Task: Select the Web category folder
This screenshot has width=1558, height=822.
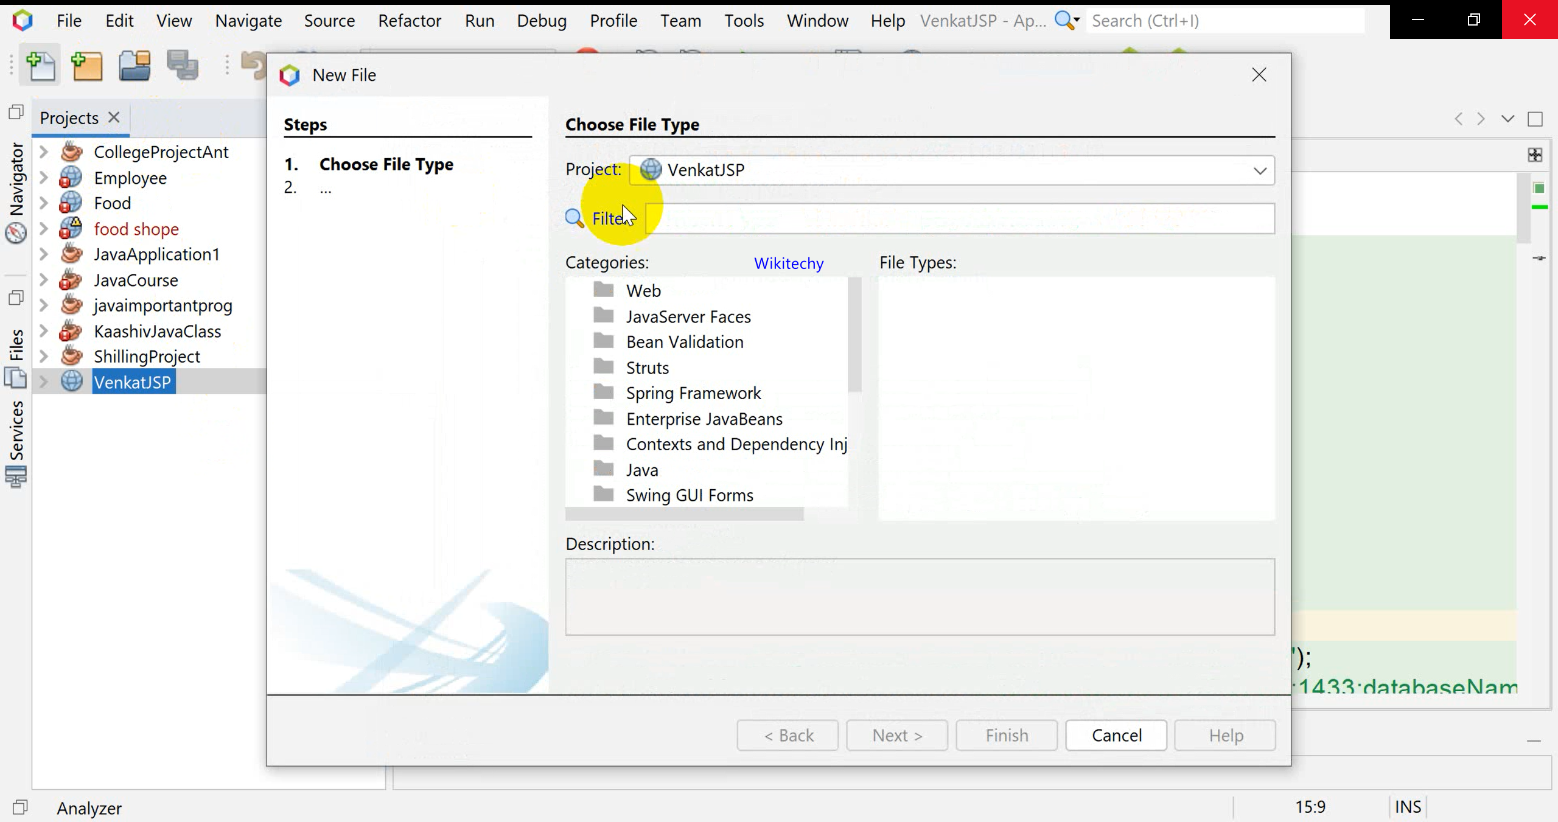Action: 643,291
